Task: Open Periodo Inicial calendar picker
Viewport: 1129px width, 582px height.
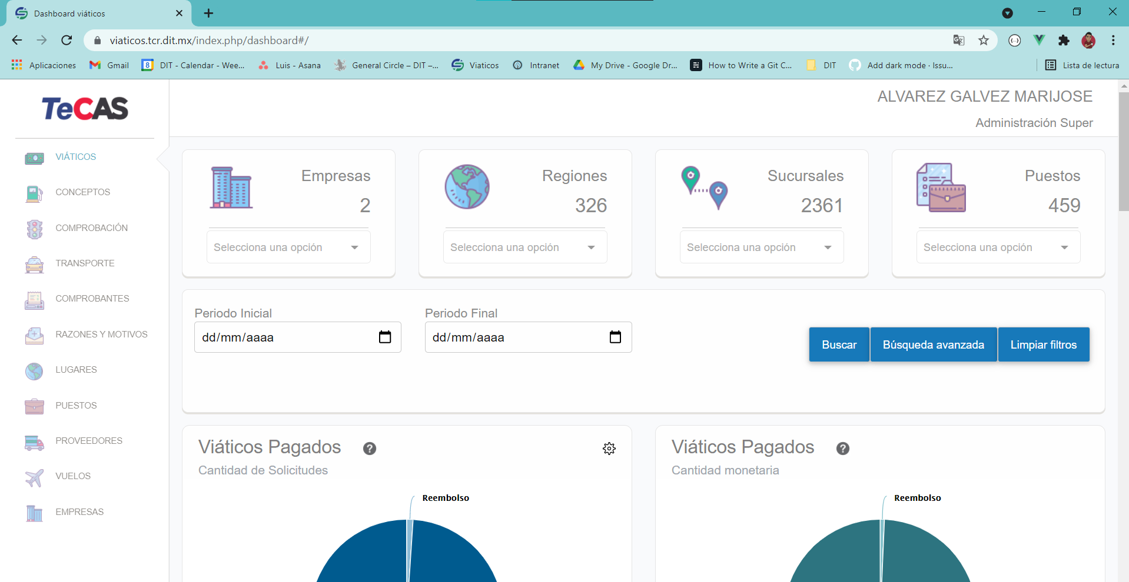Action: [385, 337]
